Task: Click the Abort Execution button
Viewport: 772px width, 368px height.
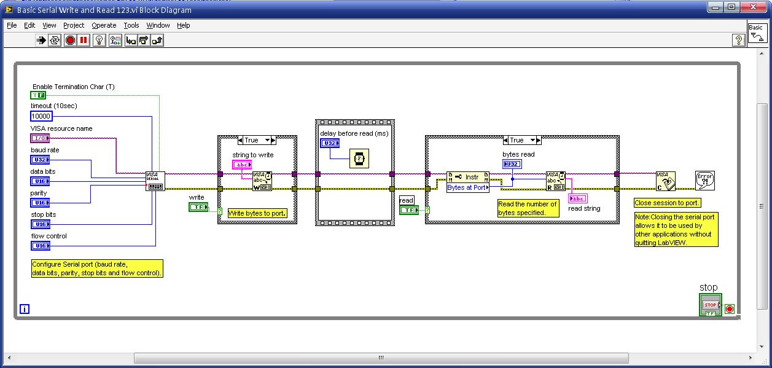Action: pyautogui.click(x=70, y=41)
